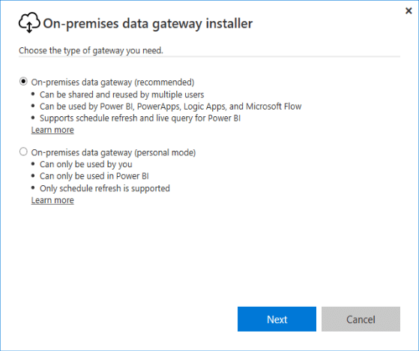Click 'Supports schedule refresh and live query' line

[140, 118]
